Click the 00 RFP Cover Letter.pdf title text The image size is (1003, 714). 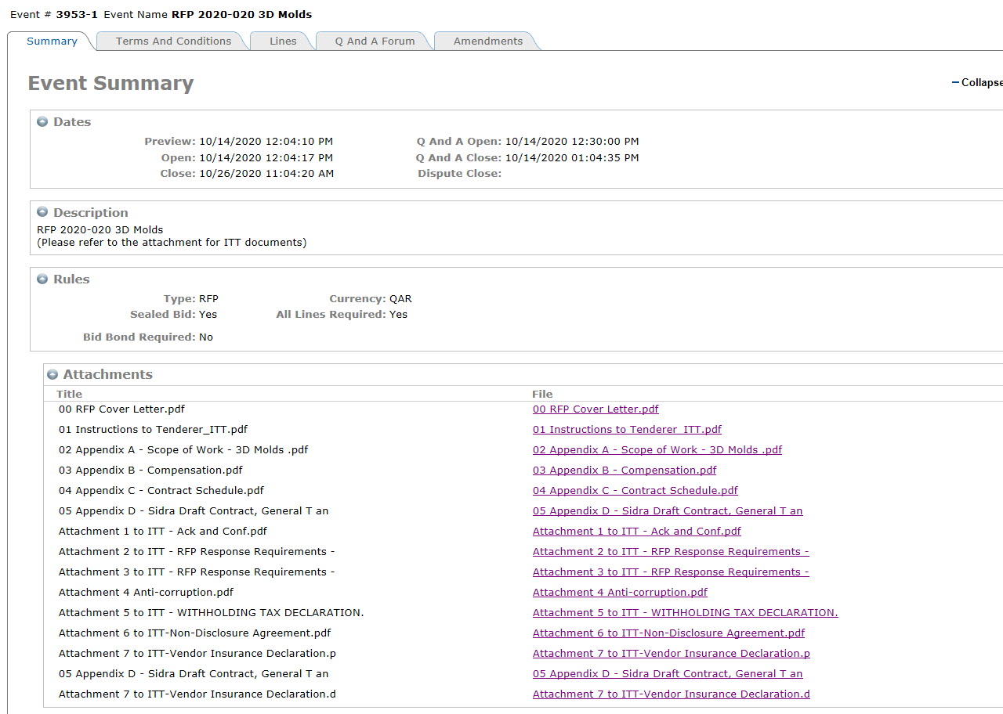click(x=121, y=409)
